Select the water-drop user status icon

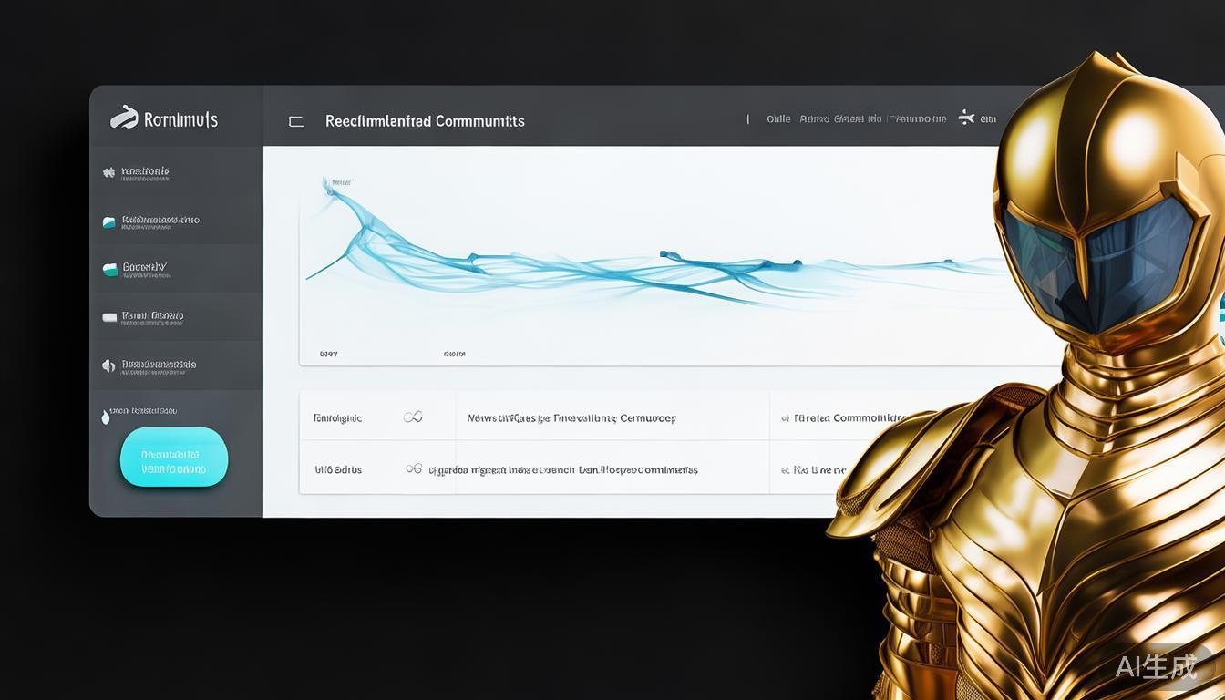point(105,415)
